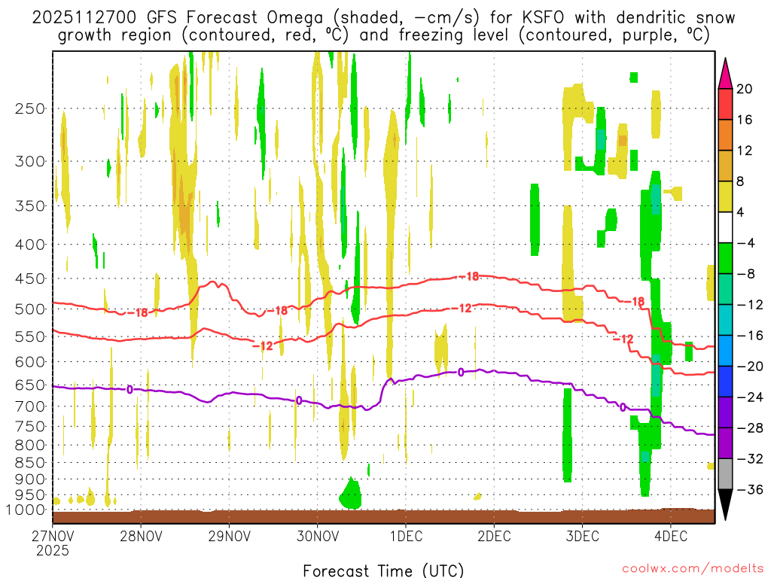This screenshot has width=771, height=578.
Task: Click the 2025 year label under 27NOV
Action: 53,550
